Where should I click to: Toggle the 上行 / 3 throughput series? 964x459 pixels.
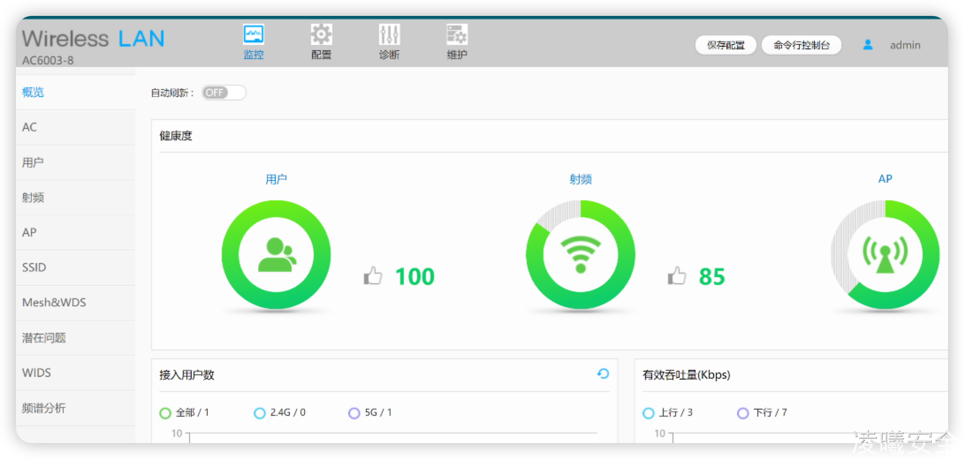pyautogui.click(x=648, y=413)
